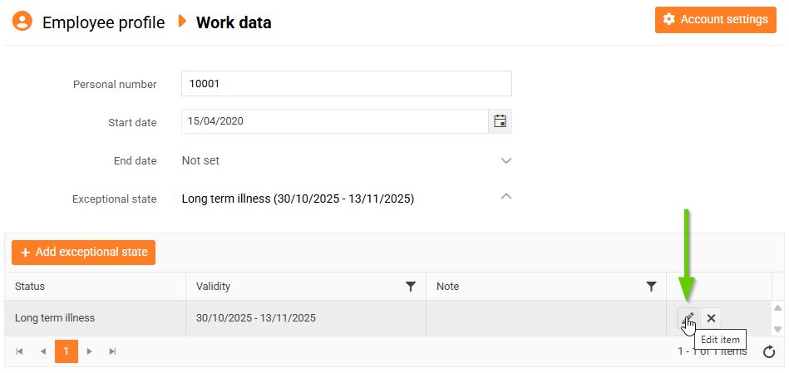The height and width of the screenshot is (373, 789).
Task: Click the Employee profile user icon
Action: tap(22, 22)
